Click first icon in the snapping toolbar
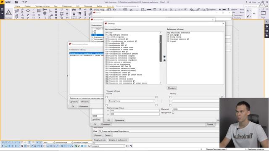Image resolution: width=269 pixels, height=151 pixels. tap(3, 143)
